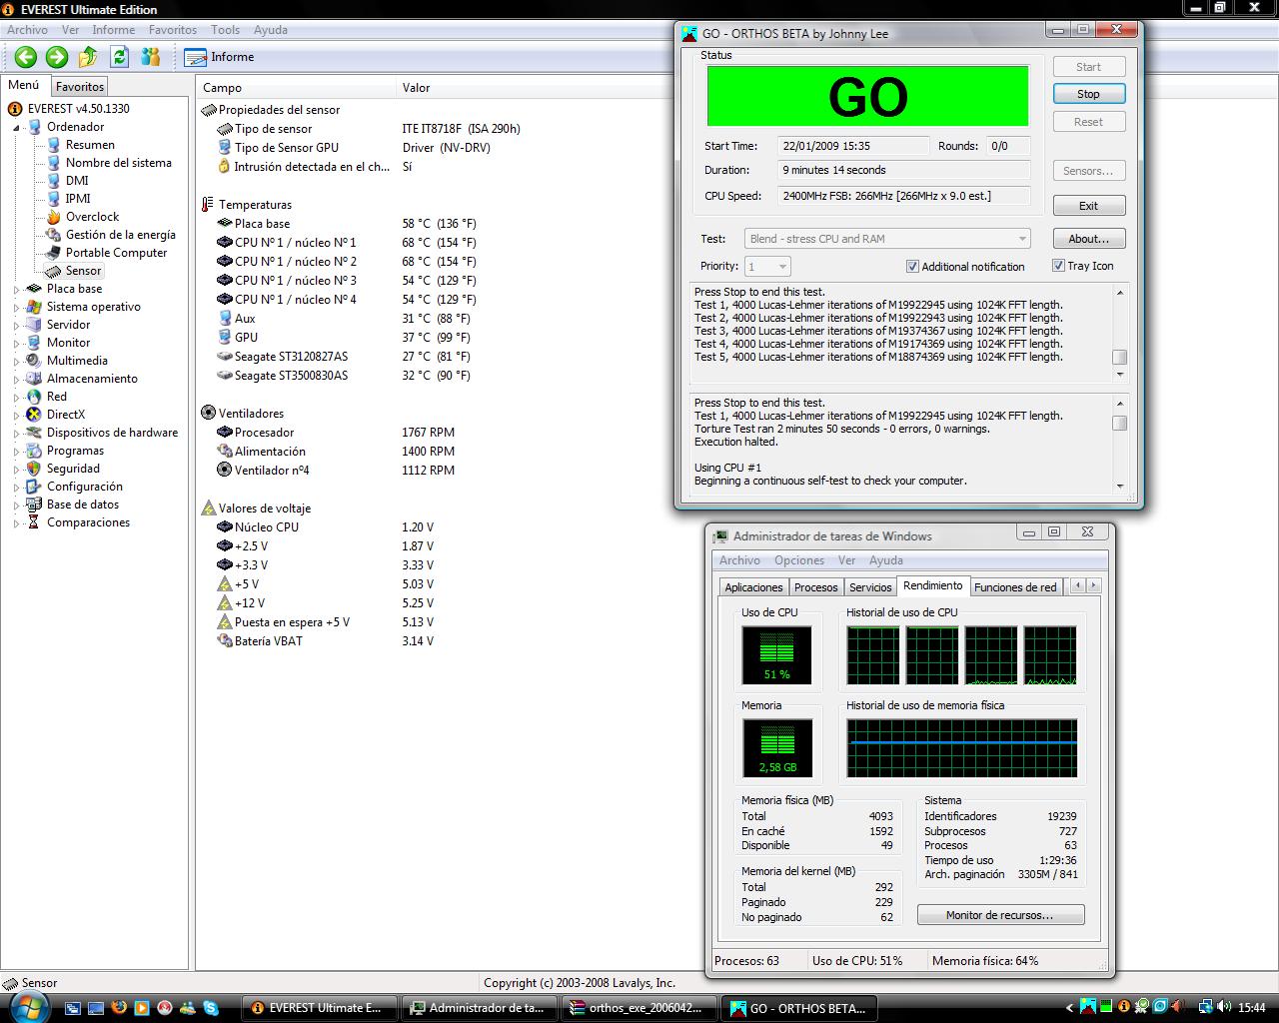Open About dialog in ORTHOS
The height and width of the screenshot is (1023, 1279).
(1088, 239)
